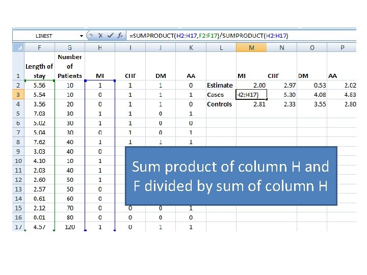Click cell with length of stay 7.03

pyautogui.click(x=39, y=114)
